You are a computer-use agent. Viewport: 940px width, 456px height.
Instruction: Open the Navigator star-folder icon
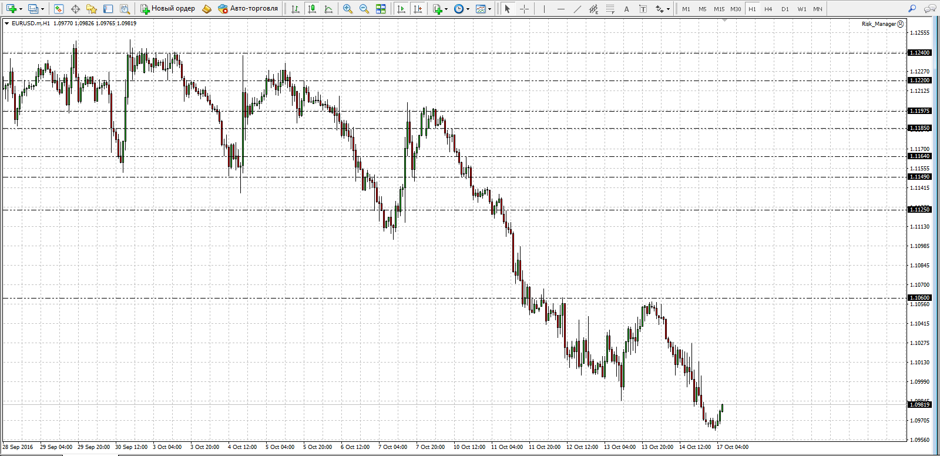click(x=92, y=9)
